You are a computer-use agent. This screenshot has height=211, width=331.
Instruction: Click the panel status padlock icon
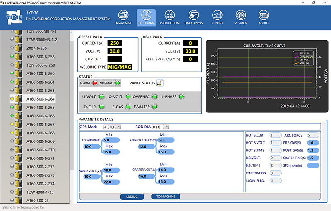click(160, 83)
